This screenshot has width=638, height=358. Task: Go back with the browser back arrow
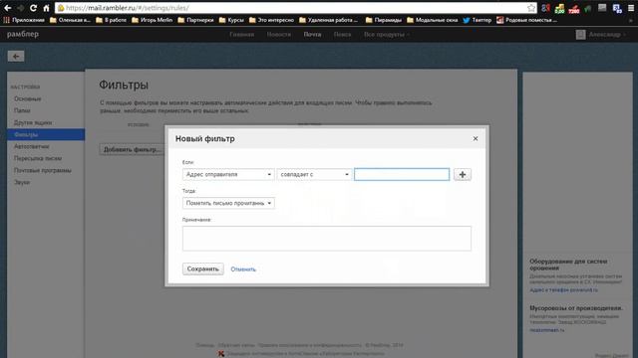coord(7,8)
